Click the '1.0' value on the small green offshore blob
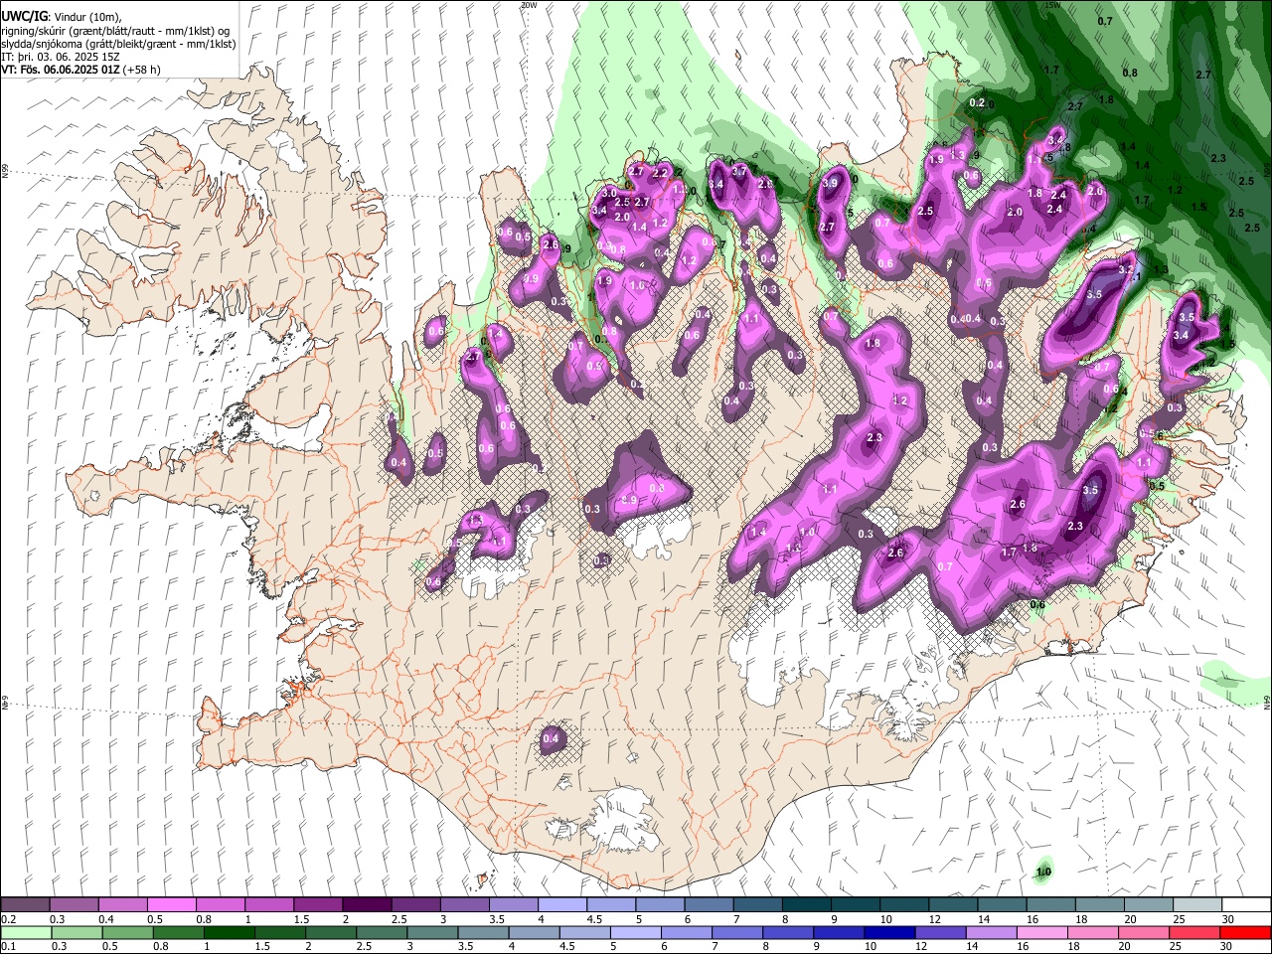The width and height of the screenshot is (1272, 954). (x=1043, y=874)
